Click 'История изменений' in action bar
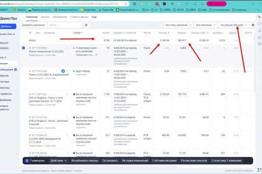This screenshot has height=174, width=262. (135, 161)
